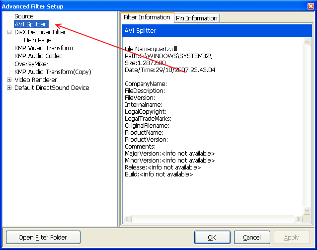Click the AVI Splitter blue header
The image size is (317, 250).
[217, 31]
